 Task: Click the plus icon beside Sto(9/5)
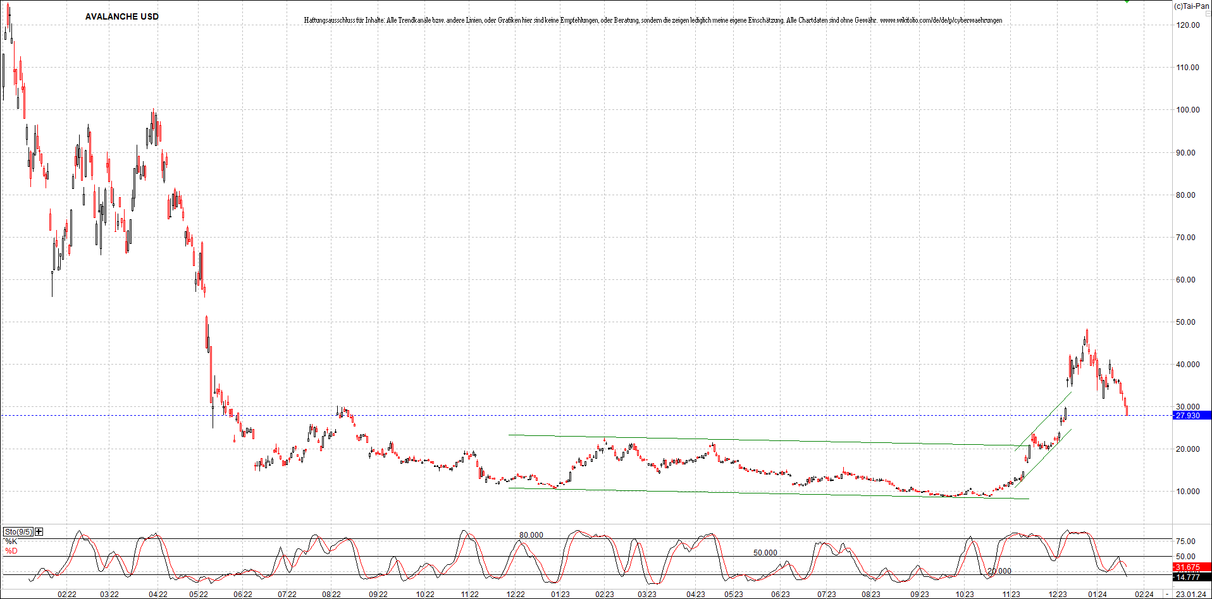[39, 532]
